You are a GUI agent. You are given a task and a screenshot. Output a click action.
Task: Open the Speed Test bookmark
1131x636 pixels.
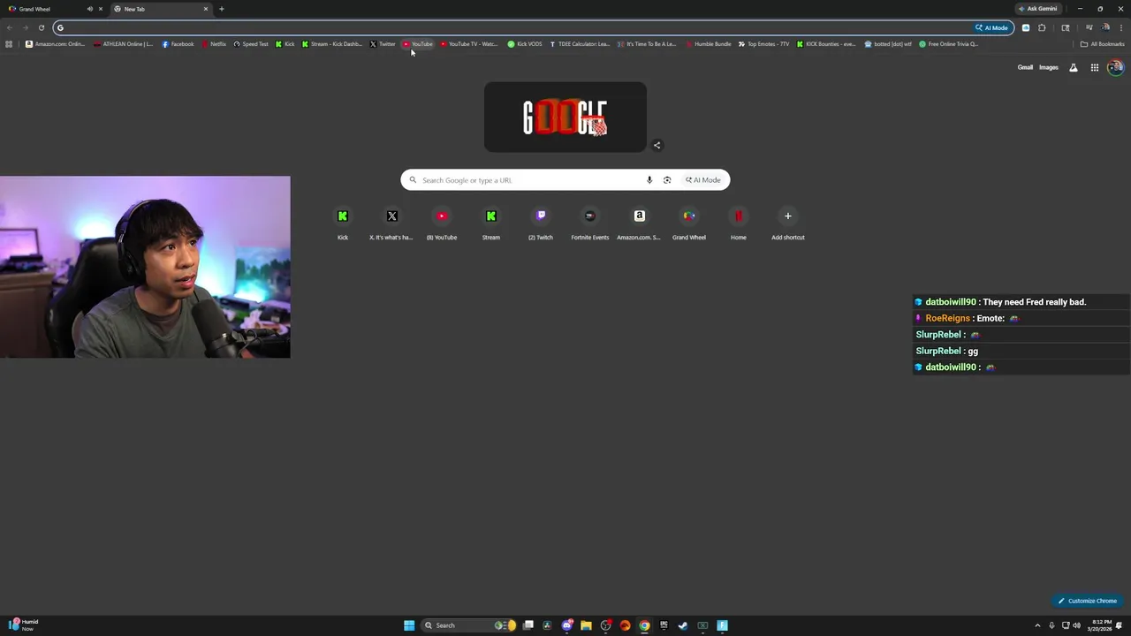(251, 44)
